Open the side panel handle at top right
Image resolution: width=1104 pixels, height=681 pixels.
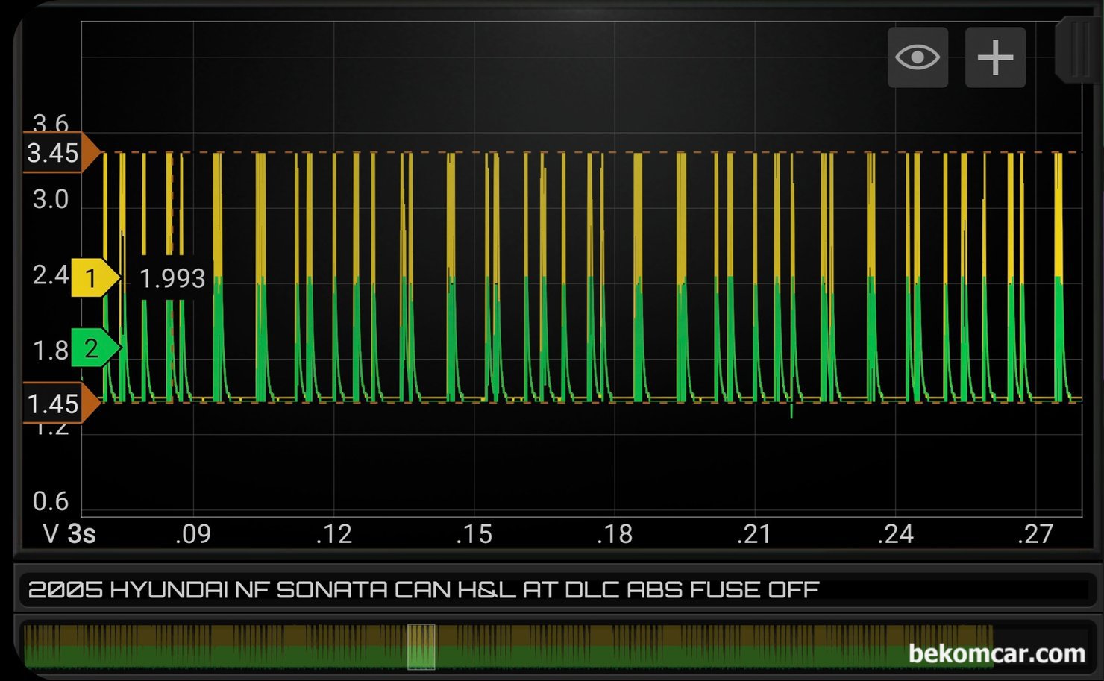tap(1079, 50)
